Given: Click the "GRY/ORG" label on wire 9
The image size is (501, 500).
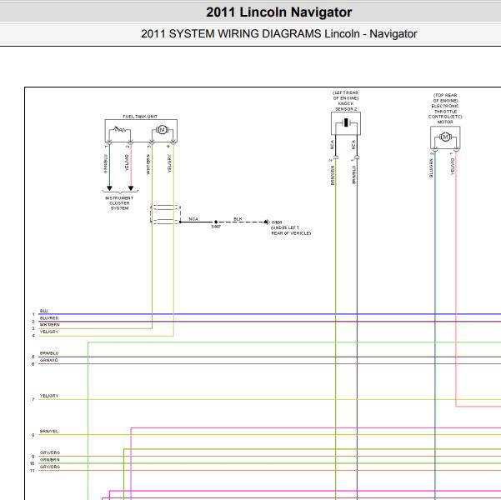Looking at the screenshot, I should pyautogui.click(x=49, y=452).
